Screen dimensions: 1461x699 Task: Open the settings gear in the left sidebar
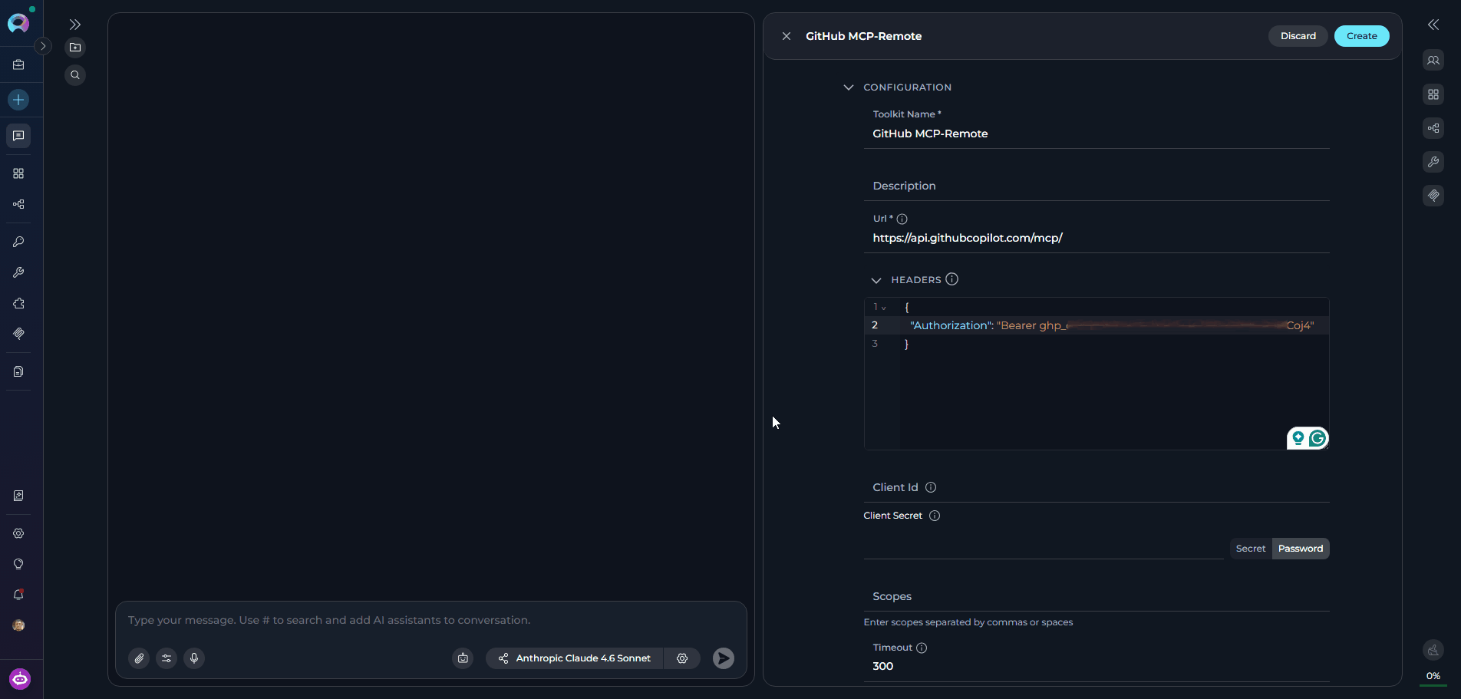(x=18, y=533)
